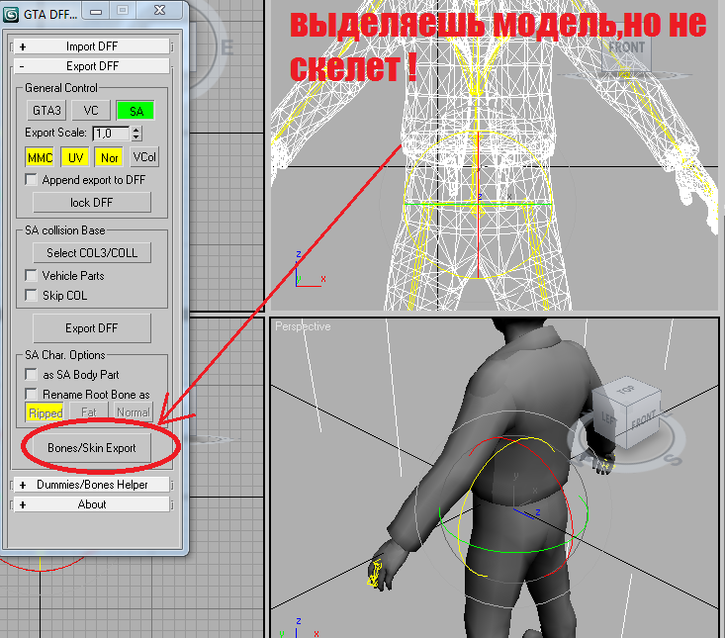Toggle the green SA format button

click(136, 111)
